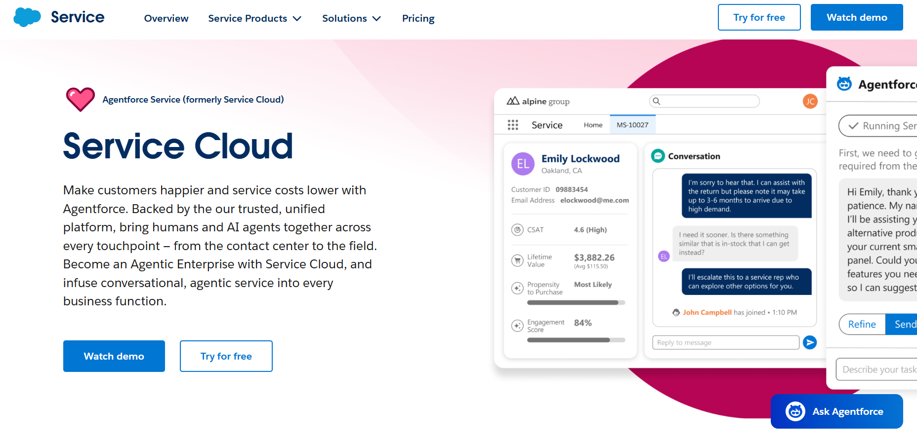Click the Engagement Score progress bar
The image size is (917, 439).
click(576, 340)
